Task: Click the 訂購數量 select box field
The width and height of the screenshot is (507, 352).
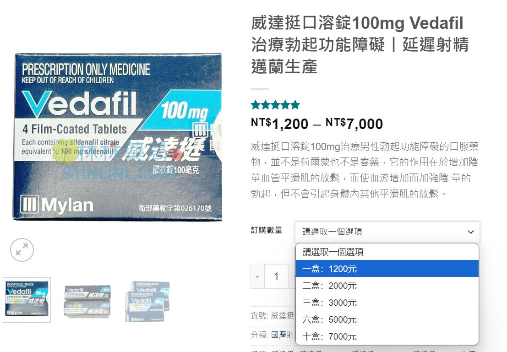Action: pyautogui.click(x=387, y=232)
